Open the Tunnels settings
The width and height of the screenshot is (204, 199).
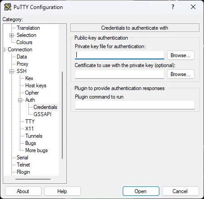[34, 136]
